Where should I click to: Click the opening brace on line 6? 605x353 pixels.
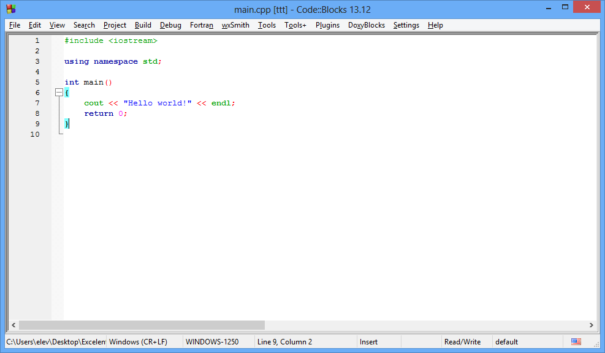[x=67, y=93]
